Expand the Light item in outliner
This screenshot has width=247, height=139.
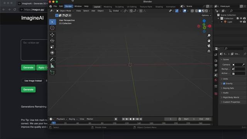pos(222,22)
